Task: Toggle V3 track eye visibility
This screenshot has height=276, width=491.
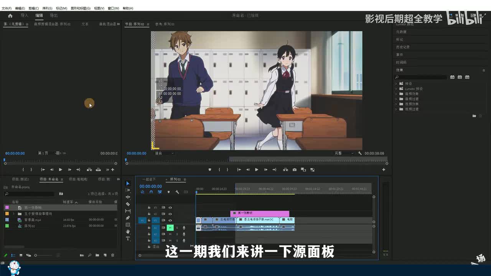Action: point(170,207)
